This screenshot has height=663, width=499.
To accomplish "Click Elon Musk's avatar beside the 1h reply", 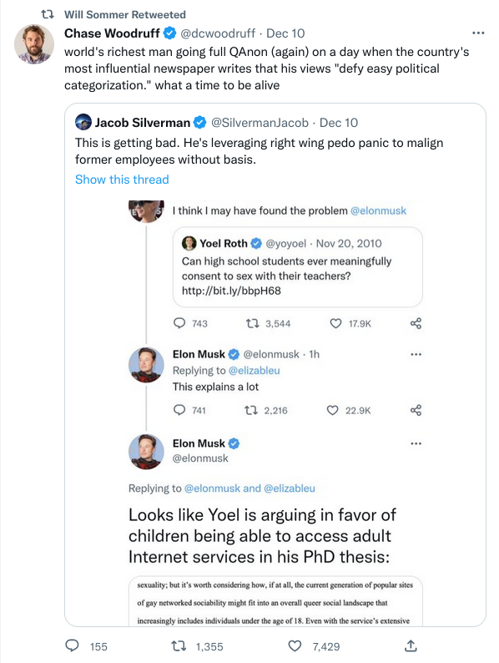I will pyautogui.click(x=146, y=365).
